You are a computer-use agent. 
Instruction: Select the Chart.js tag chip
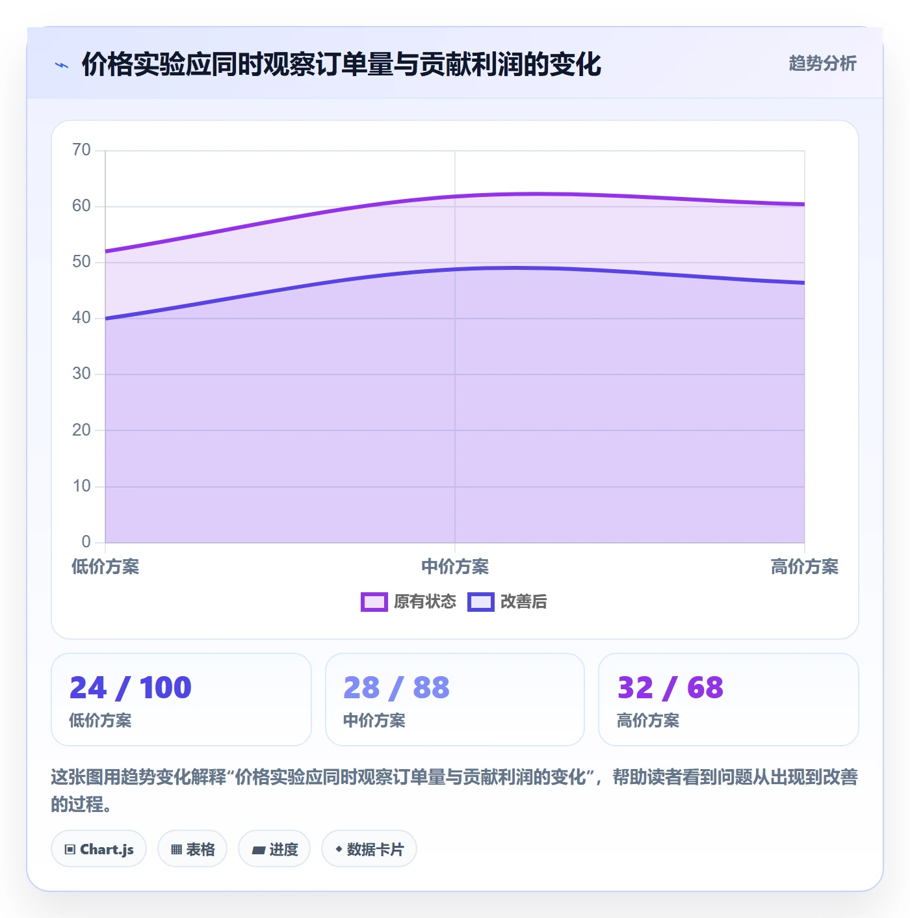point(99,849)
